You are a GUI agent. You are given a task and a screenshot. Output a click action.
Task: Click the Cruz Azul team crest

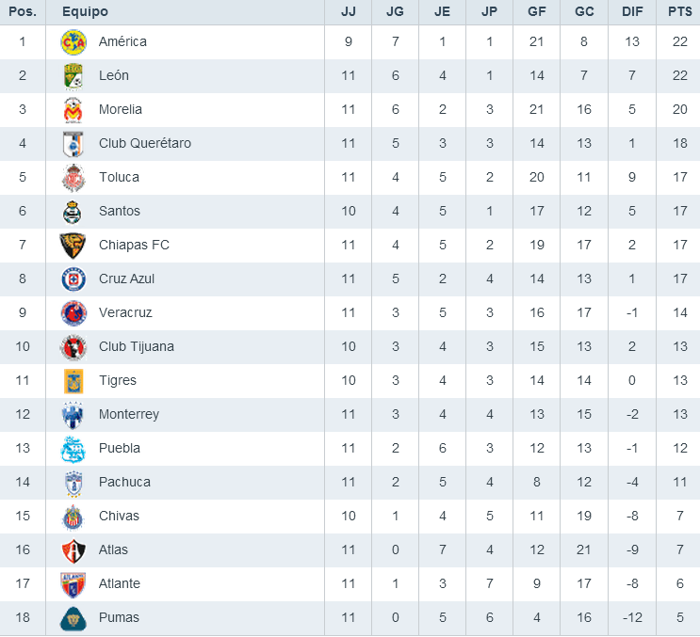pyautogui.click(x=73, y=279)
